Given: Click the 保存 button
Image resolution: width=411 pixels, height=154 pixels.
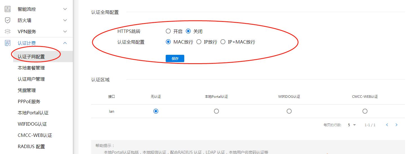Looking at the screenshot, I should (175, 58).
